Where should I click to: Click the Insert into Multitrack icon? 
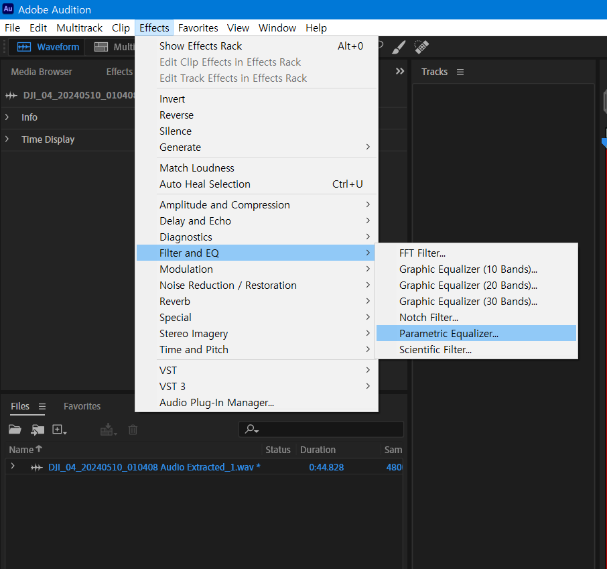coord(108,430)
